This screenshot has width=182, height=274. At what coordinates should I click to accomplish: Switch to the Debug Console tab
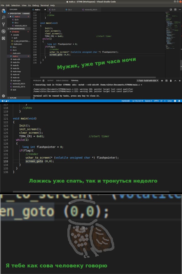pyautogui.click(x=62, y=80)
